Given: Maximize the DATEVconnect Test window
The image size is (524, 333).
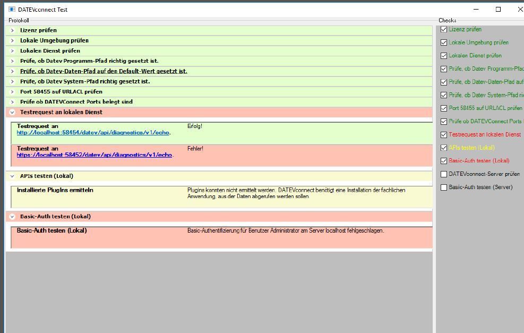Looking at the screenshot, I should pos(498,9).
